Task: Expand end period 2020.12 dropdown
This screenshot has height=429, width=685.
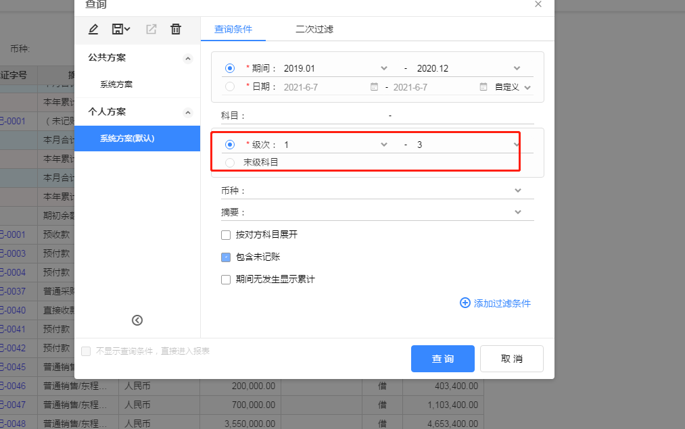Action: pyautogui.click(x=517, y=68)
